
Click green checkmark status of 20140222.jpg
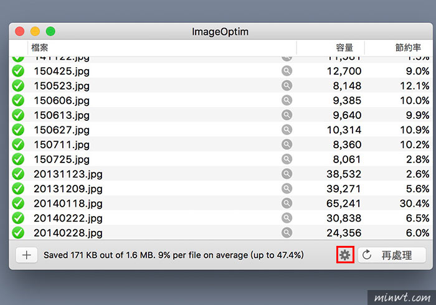(x=18, y=218)
